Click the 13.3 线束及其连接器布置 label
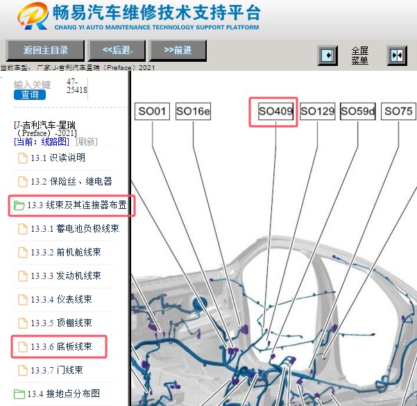This screenshot has height=406, width=417. [x=77, y=205]
